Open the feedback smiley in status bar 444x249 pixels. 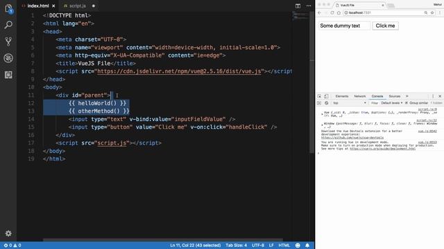click(x=298, y=246)
